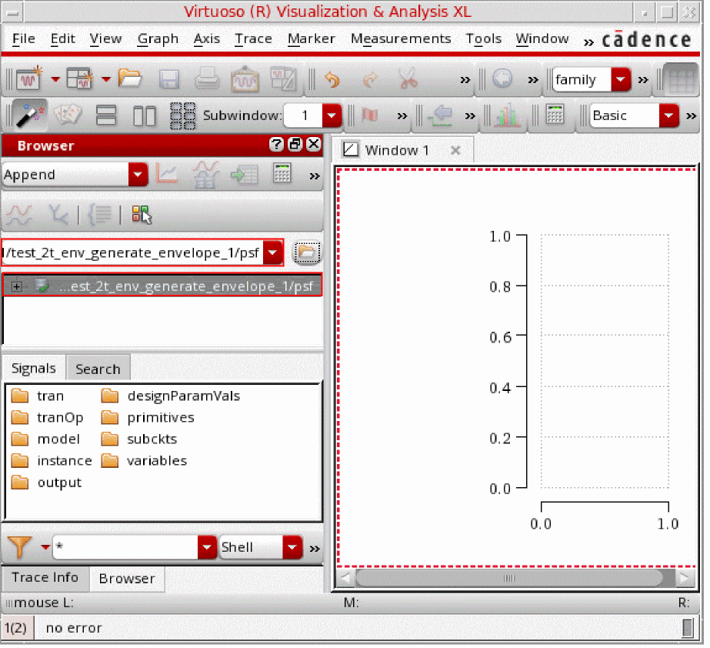This screenshot has height=648, width=710.
Task: Click the open folder icon in toolbar
Action: [130, 78]
